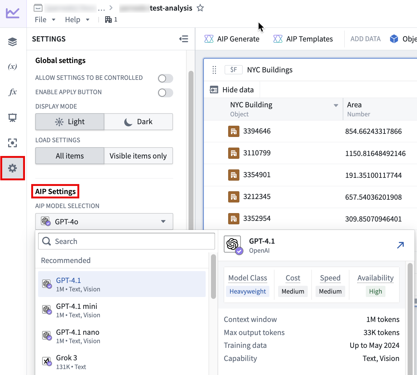Click the Heavyweight model class tag
The image size is (417, 375).
(x=248, y=291)
